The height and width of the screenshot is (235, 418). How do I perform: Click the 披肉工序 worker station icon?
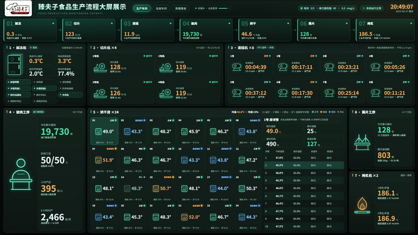click(x=21, y=174)
